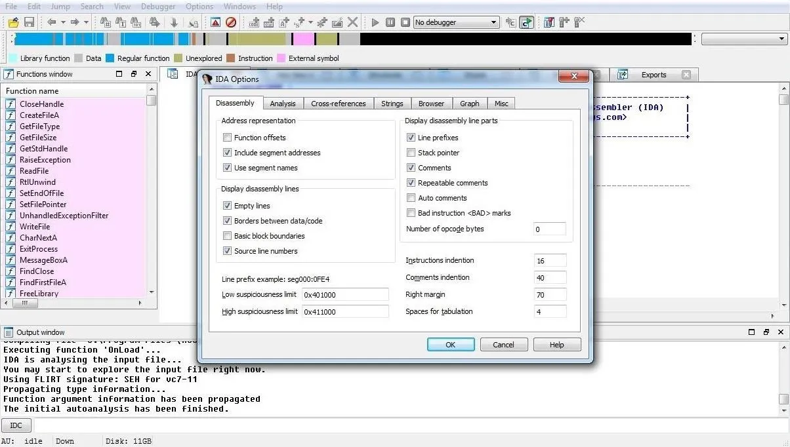This screenshot has width=790, height=447.
Task: Click the pink External symbol legend swatch
Action: [281, 58]
